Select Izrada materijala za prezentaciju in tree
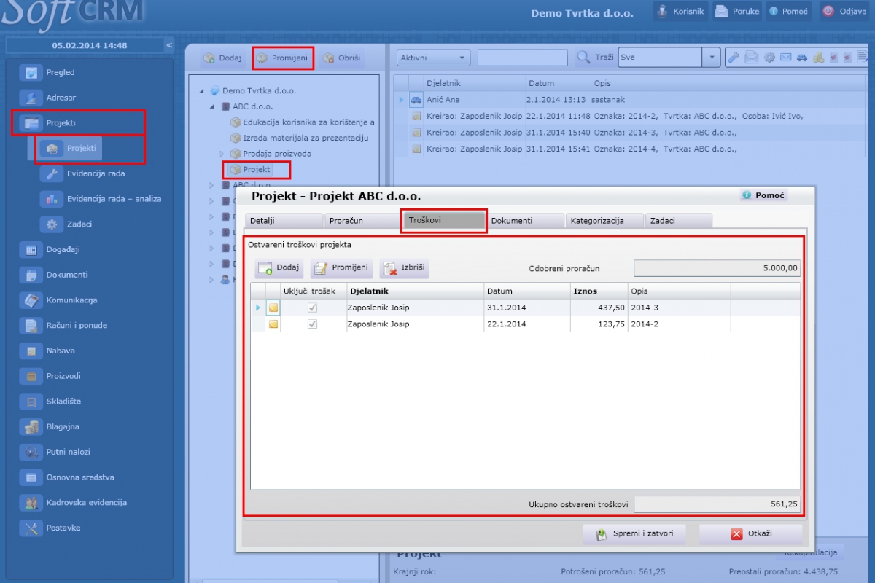Image resolution: width=875 pixels, height=583 pixels. coord(299,138)
